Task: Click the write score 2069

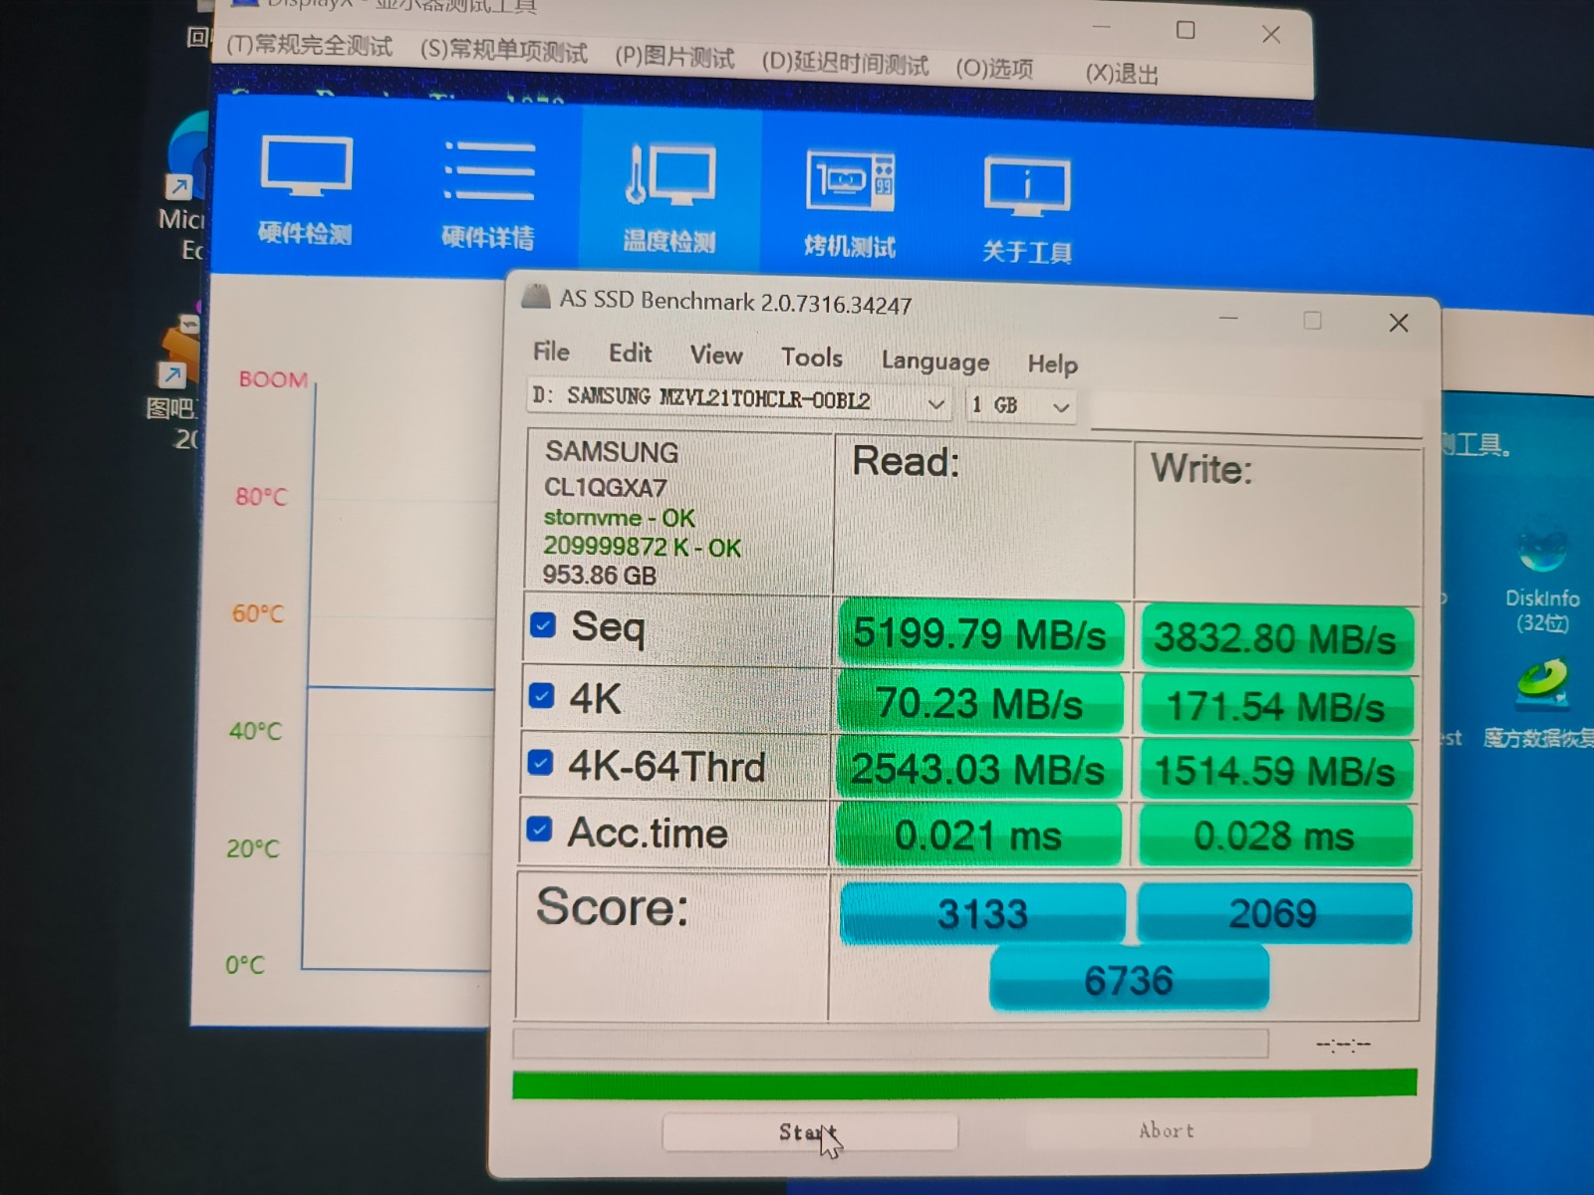Action: 1273,912
